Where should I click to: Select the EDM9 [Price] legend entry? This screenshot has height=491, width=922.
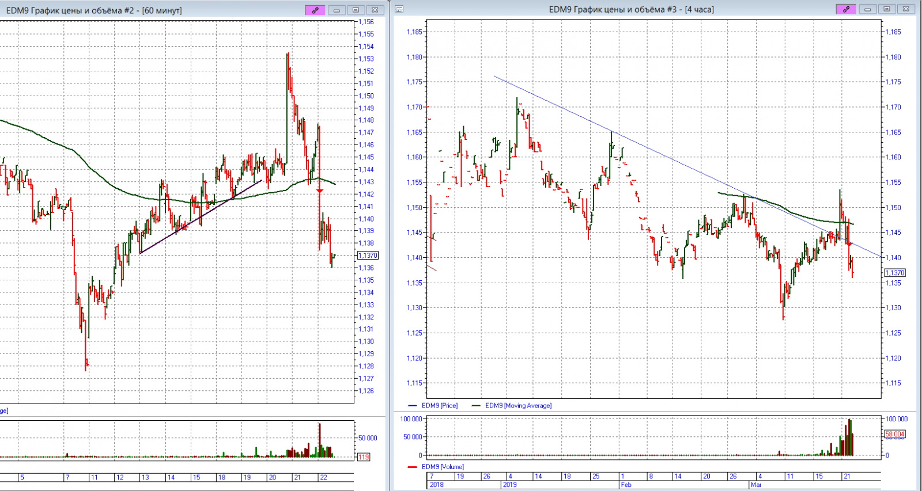coord(439,406)
